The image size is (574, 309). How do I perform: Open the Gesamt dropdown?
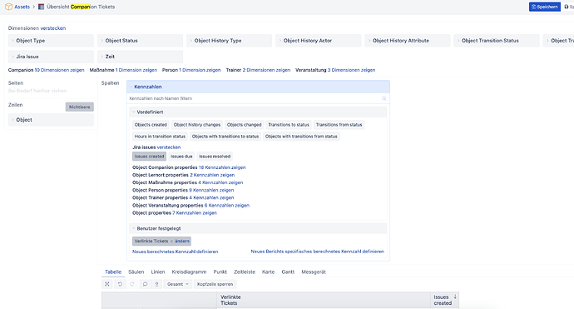177,284
